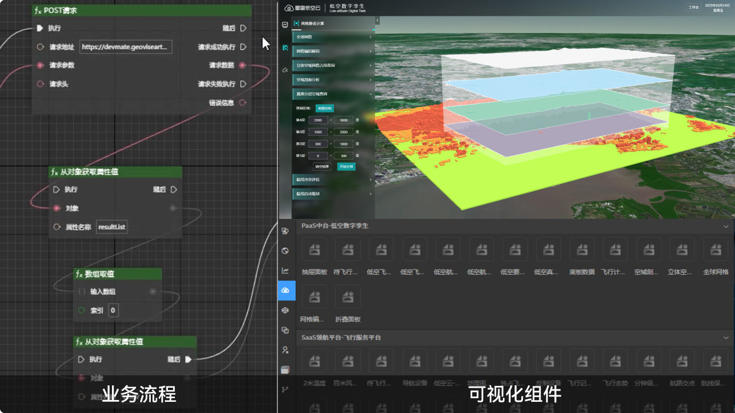Click 请求参数 input pin on POST node

pyautogui.click(x=40, y=65)
